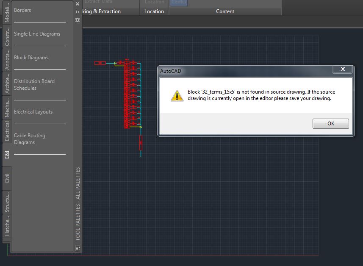Close the AutoCAD warning dialog with X
This screenshot has height=266, width=363.
343,69
